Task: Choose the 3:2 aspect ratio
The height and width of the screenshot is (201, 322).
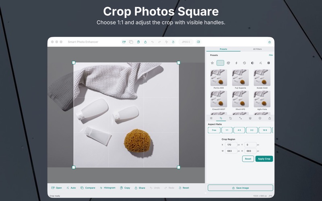Action: (252, 130)
